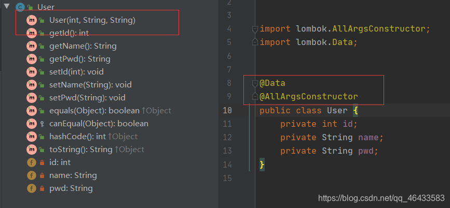Select equals(Object): boolean method
Screen dimensions: 450x208
[94, 111]
